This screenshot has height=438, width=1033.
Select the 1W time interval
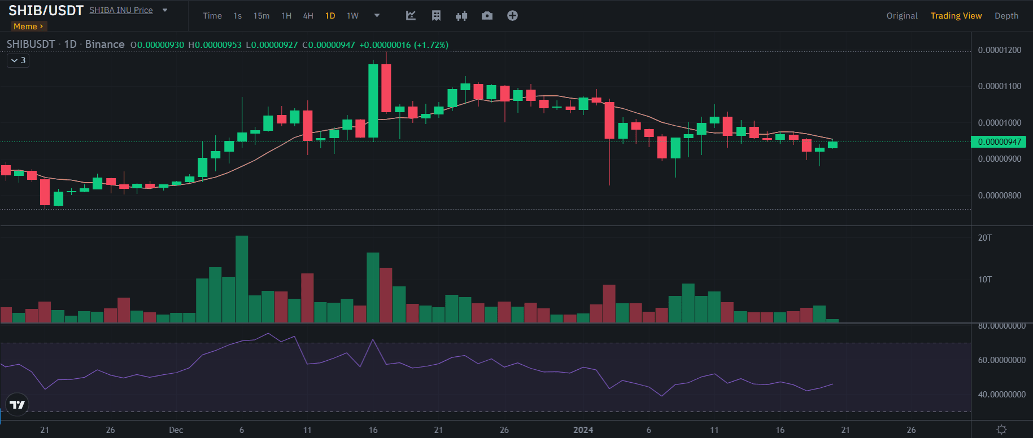(x=352, y=16)
